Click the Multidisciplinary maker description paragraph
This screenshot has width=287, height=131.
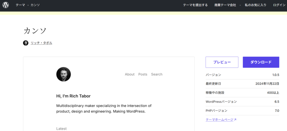click(104, 109)
